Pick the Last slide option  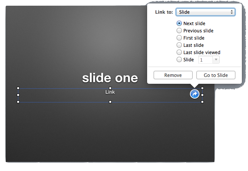pos(179,45)
